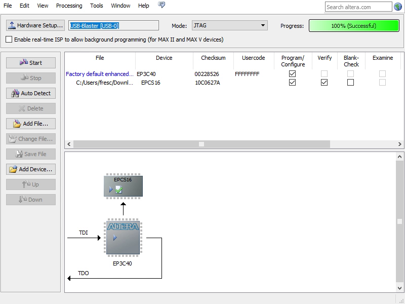The width and height of the screenshot is (405, 304).
Task: Click the diagram scroll down arrow
Action: [399, 288]
